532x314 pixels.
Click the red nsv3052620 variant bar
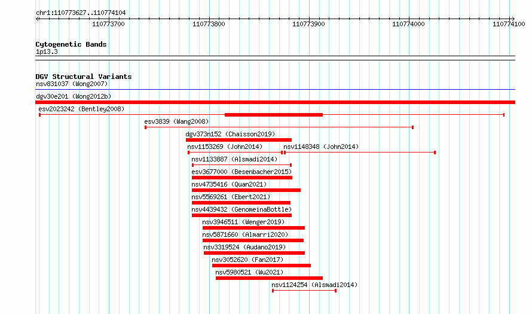pyautogui.click(x=261, y=266)
